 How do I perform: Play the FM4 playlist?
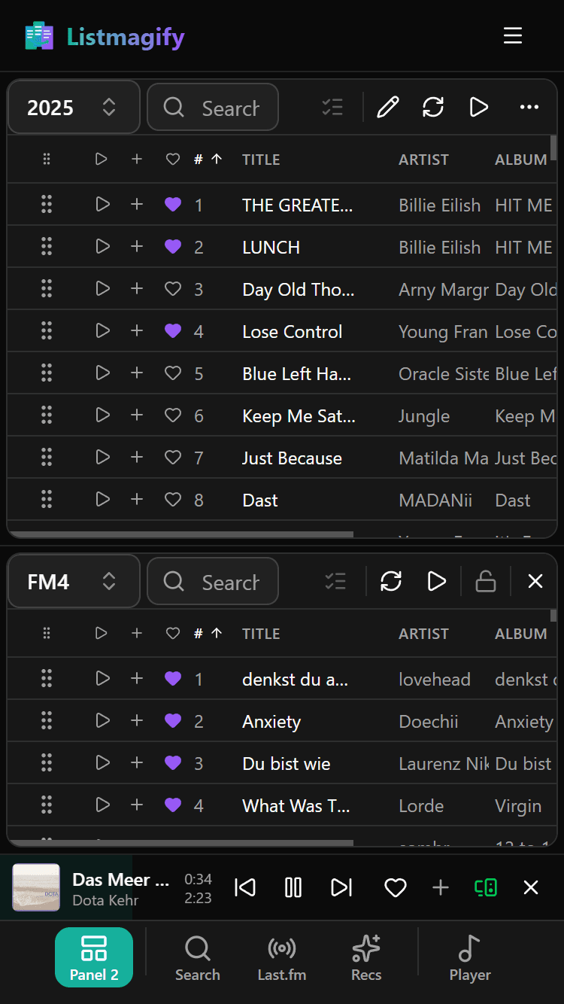(437, 581)
